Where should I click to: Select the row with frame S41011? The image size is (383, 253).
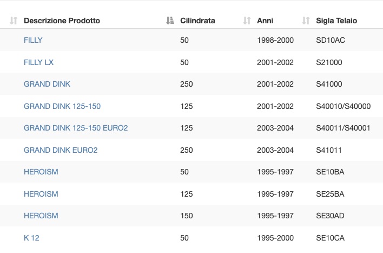(191, 150)
